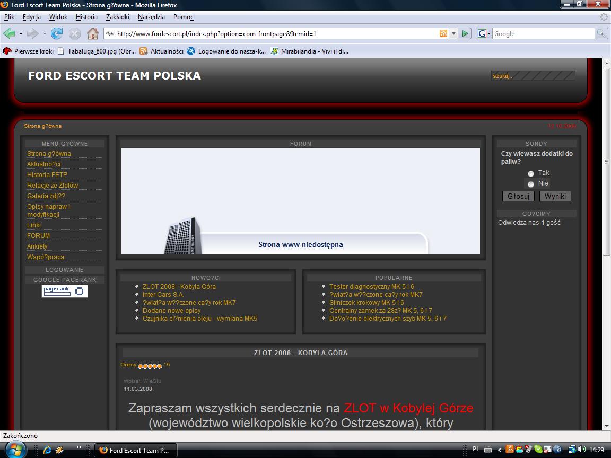Select the Nie radio option

[x=531, y=184]
